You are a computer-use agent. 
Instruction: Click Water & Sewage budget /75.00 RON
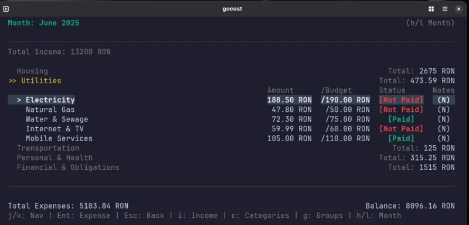click(348, 119)
